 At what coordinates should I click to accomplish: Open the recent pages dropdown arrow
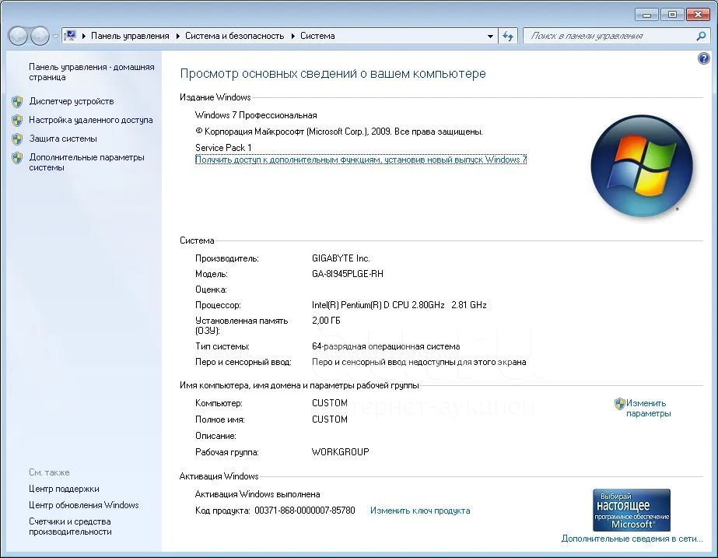click(55, 37)
